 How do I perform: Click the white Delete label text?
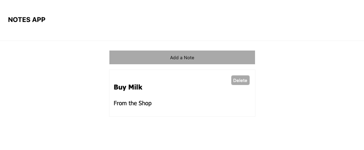(240, 80)
